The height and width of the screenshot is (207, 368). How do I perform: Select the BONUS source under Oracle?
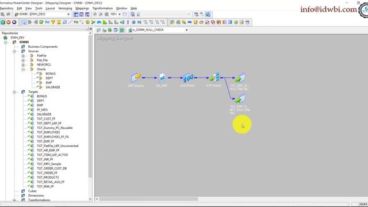point(51,74)
